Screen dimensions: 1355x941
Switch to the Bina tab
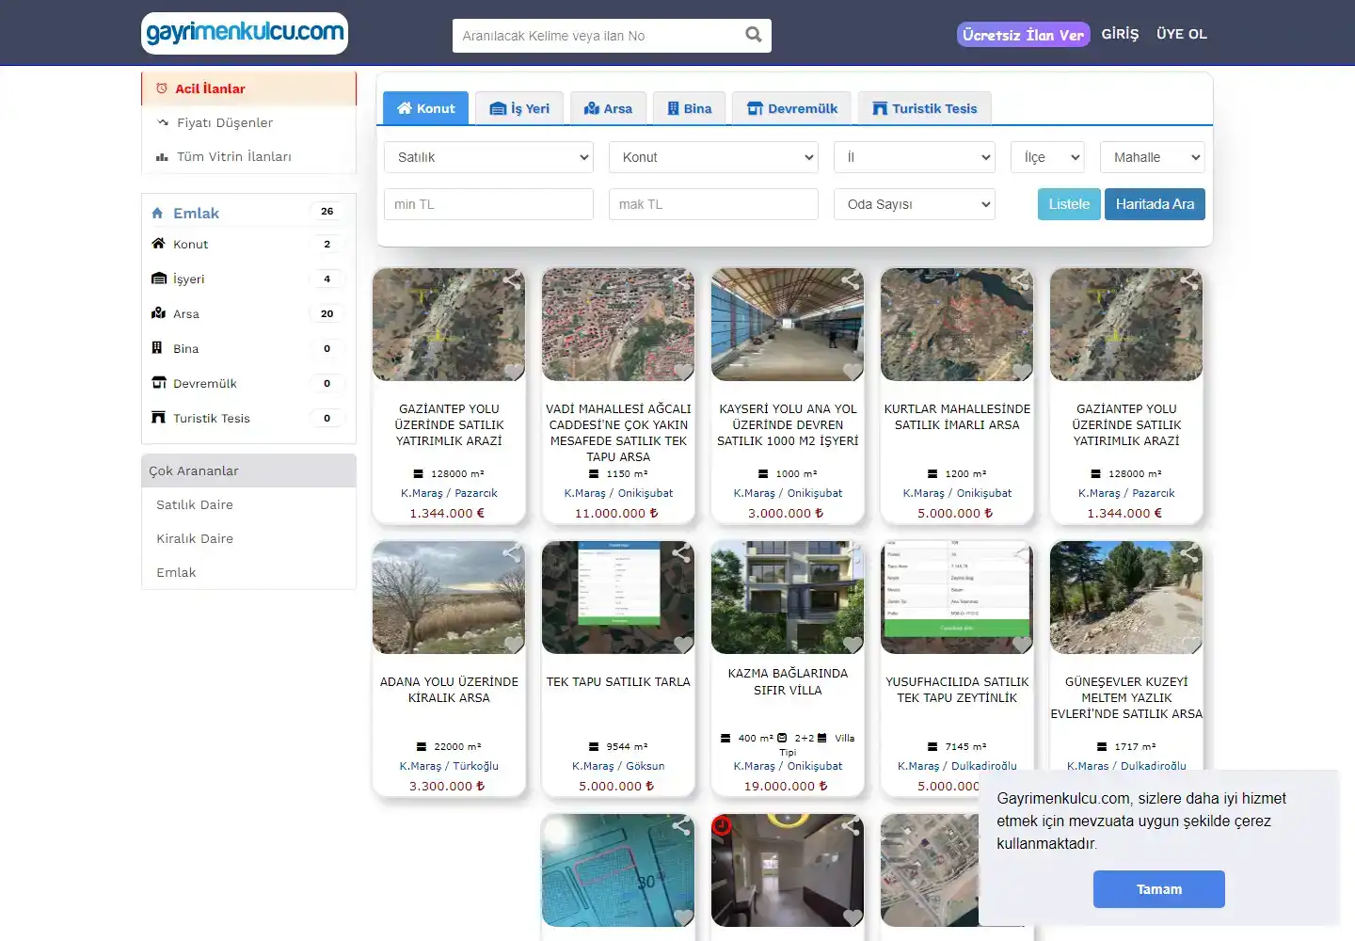point(690,108)
